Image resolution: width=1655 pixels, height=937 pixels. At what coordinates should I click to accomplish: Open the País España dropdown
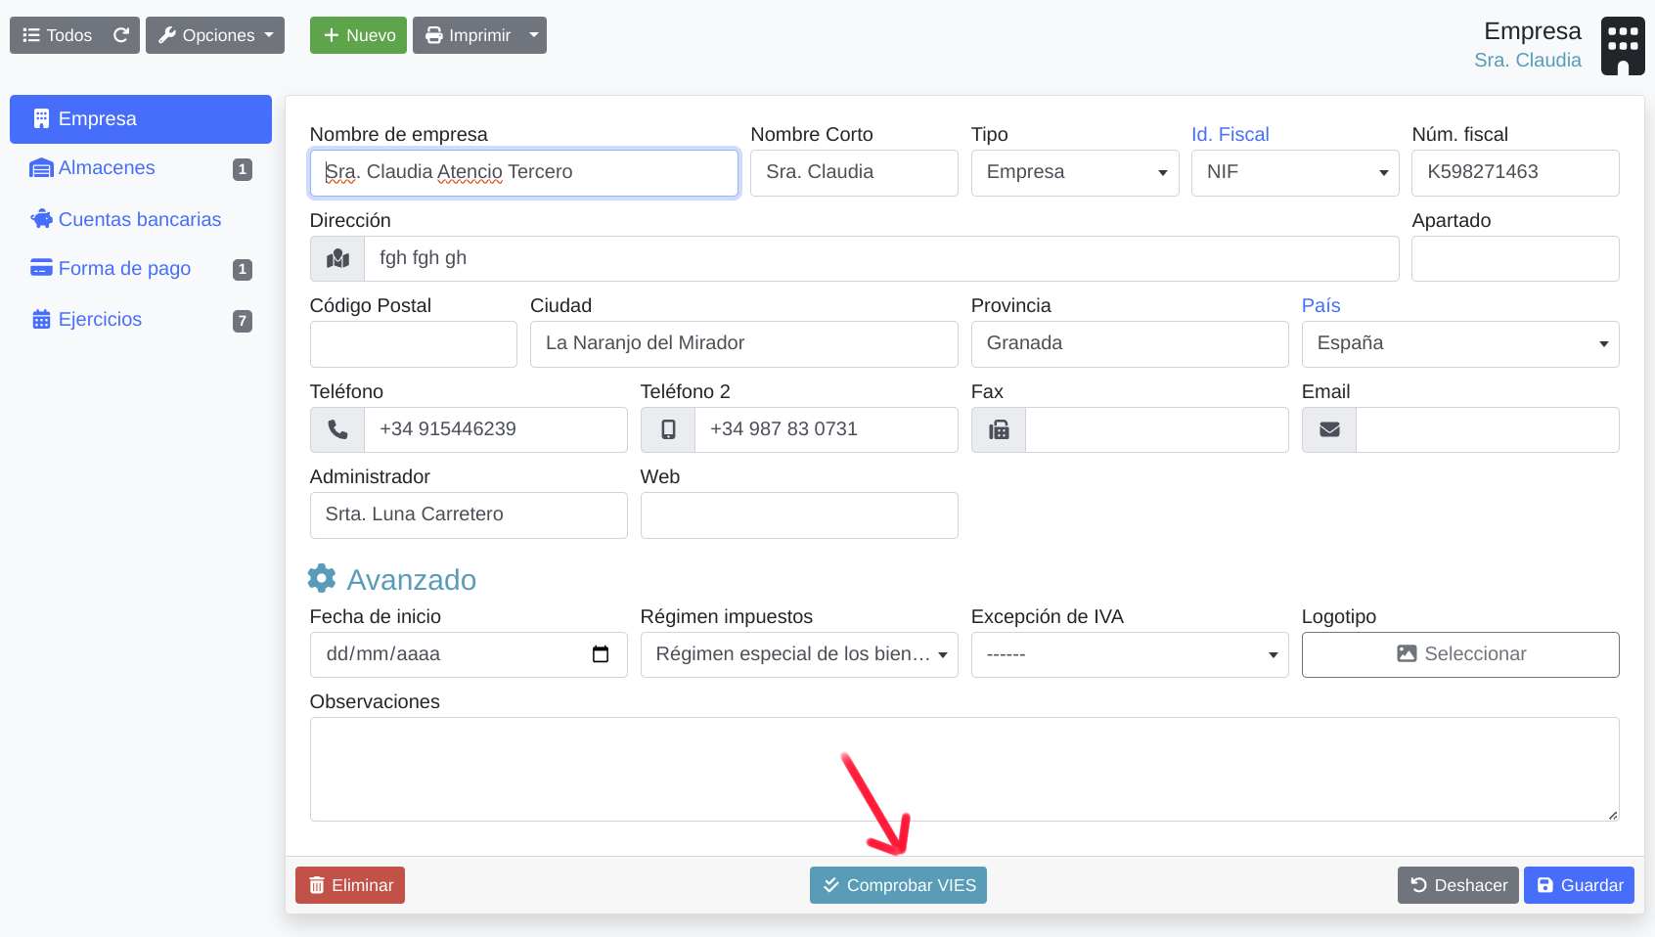pyautogui.click(x=1460, y=344)
